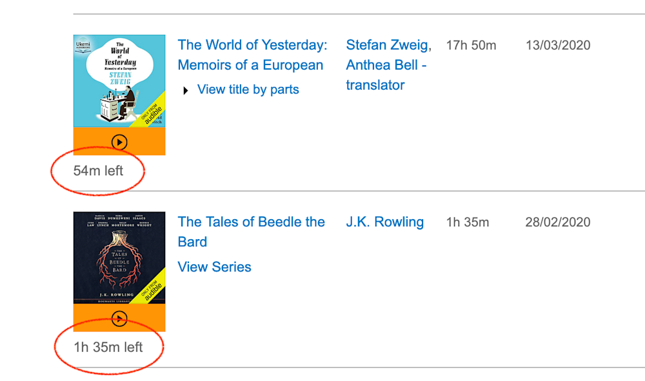Click the 28/02/2020 purchase date

(x=557, y=222)
